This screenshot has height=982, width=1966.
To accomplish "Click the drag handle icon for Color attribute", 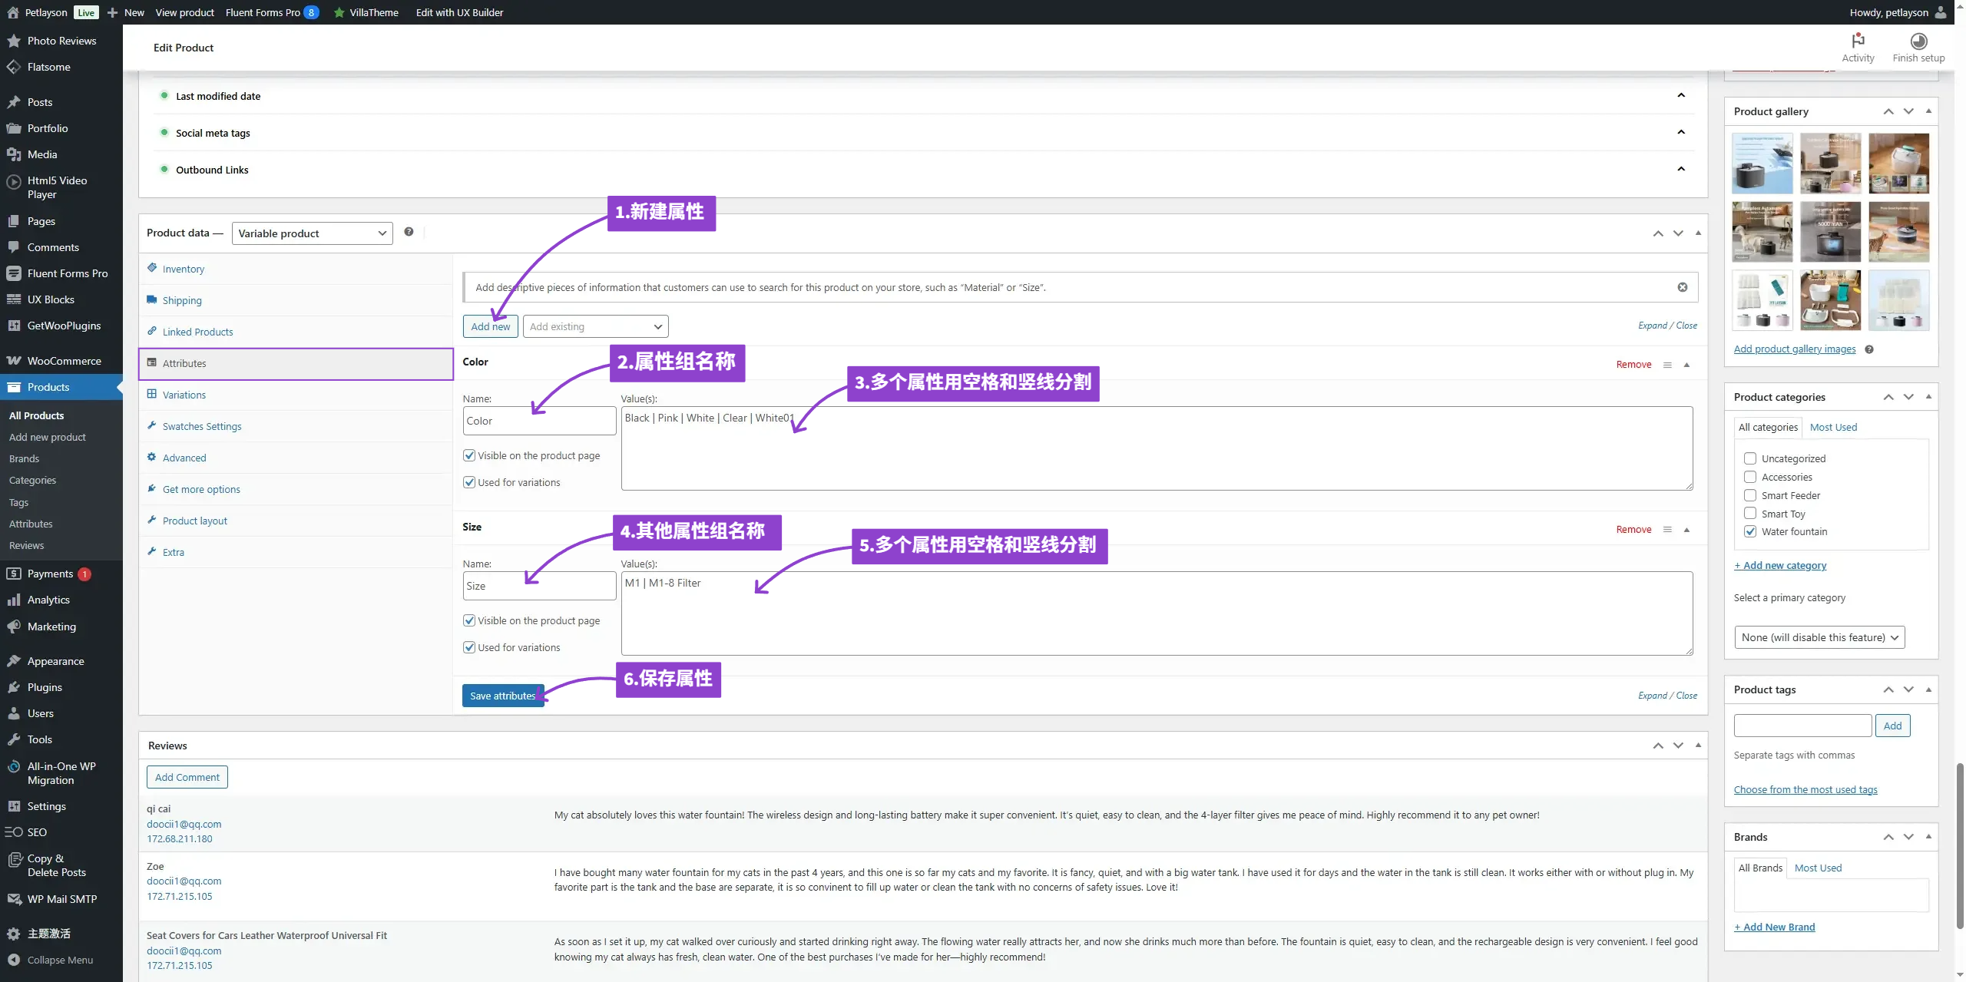I will [1667, 365].
